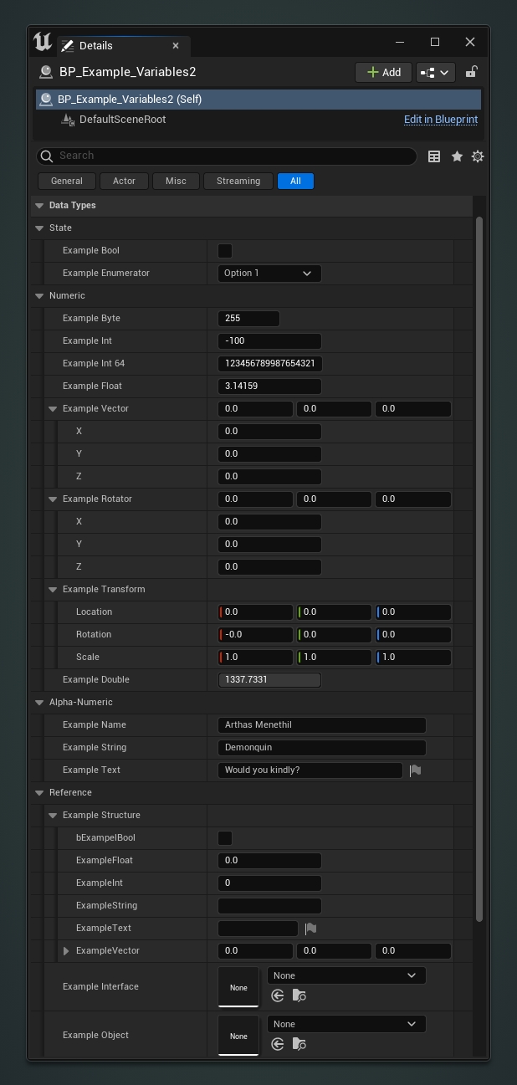517x1085 pixels.
Task: Toggle the Example Bool checkbox
Action: click(x=225, y=251)
